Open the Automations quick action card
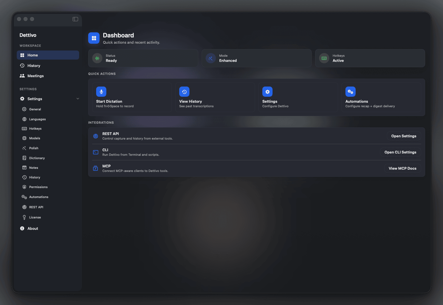The height and width of the screenshot is (305, 443). [x=381, y=97]
